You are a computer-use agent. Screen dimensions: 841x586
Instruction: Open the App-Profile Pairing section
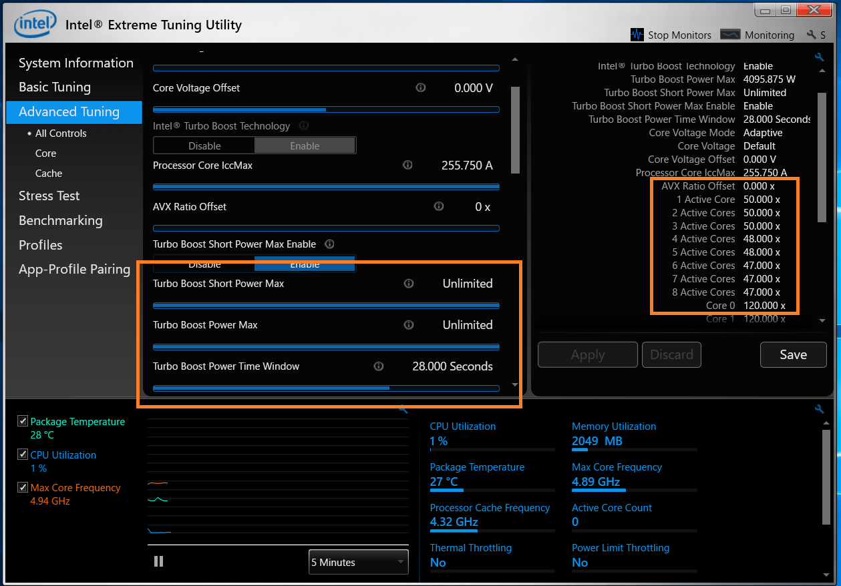click(74, 269)
